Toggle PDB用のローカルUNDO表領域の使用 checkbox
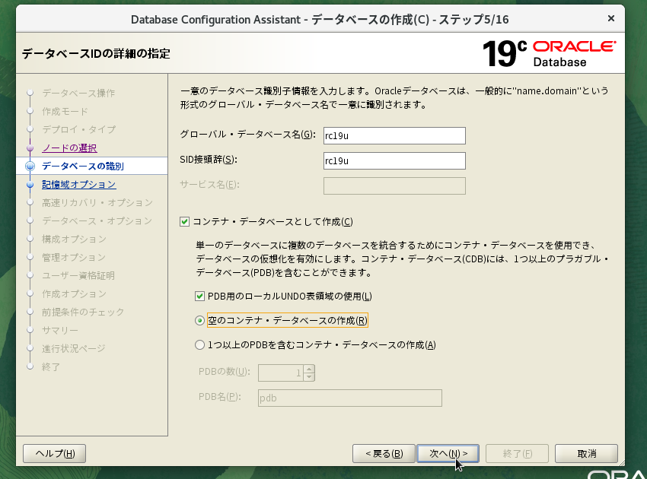The width and height of the screenshot is (647, 479). (199, 296)
